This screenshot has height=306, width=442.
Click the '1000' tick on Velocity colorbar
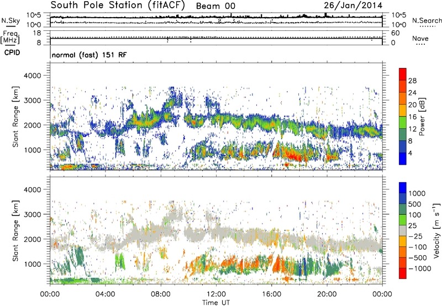(417, 193)
